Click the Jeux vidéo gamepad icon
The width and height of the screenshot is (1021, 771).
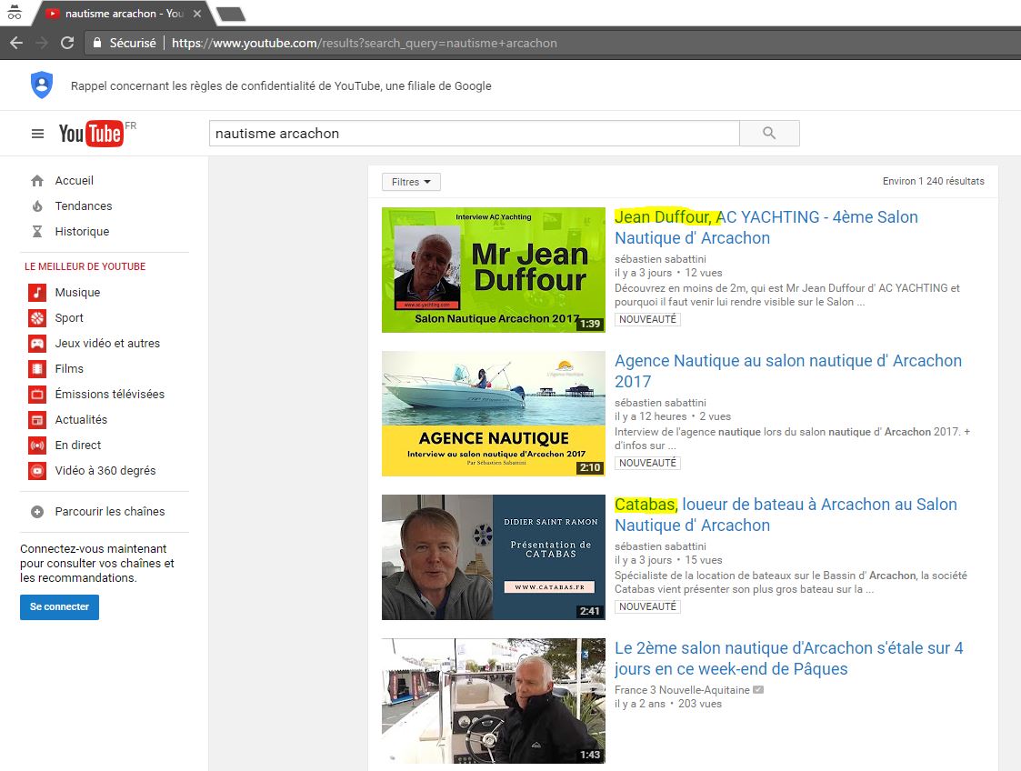[37, 343]
